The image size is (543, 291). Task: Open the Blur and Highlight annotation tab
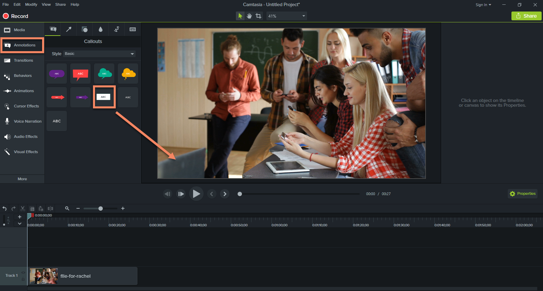(x=100, y=29)
